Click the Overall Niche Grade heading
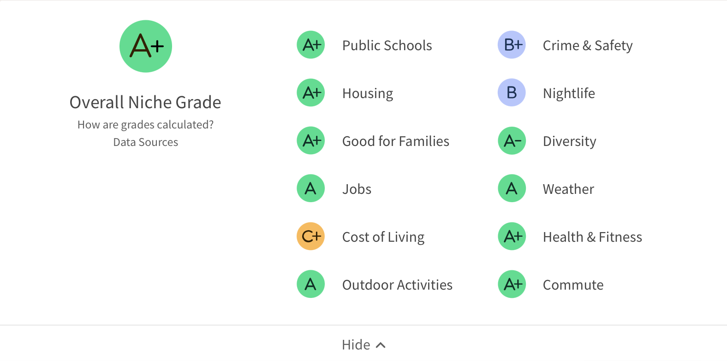Screen dimensions: 727x361 coord(145,102)
